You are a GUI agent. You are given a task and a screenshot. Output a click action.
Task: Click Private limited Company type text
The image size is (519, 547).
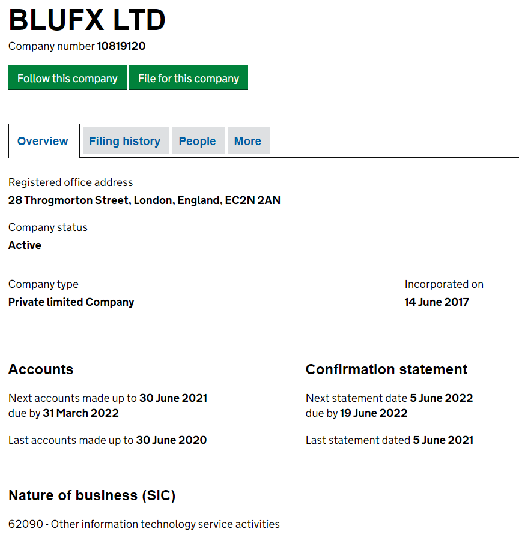click(x=71, y=302)
